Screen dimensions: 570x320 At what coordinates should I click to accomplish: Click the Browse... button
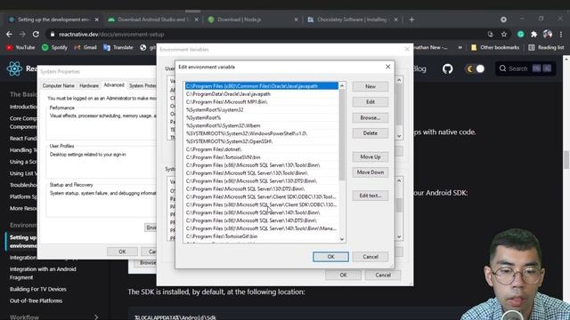(x=370, y=117)
